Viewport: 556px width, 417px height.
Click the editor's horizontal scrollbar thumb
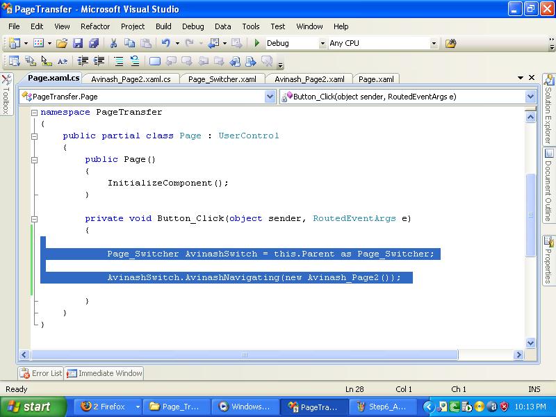pyautogui.click(x=245, y=354)
